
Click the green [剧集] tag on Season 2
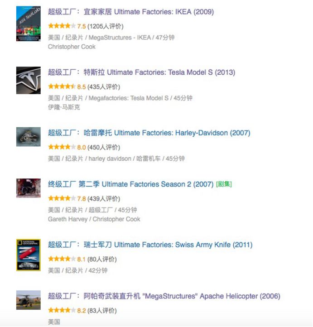pos(224,184)
